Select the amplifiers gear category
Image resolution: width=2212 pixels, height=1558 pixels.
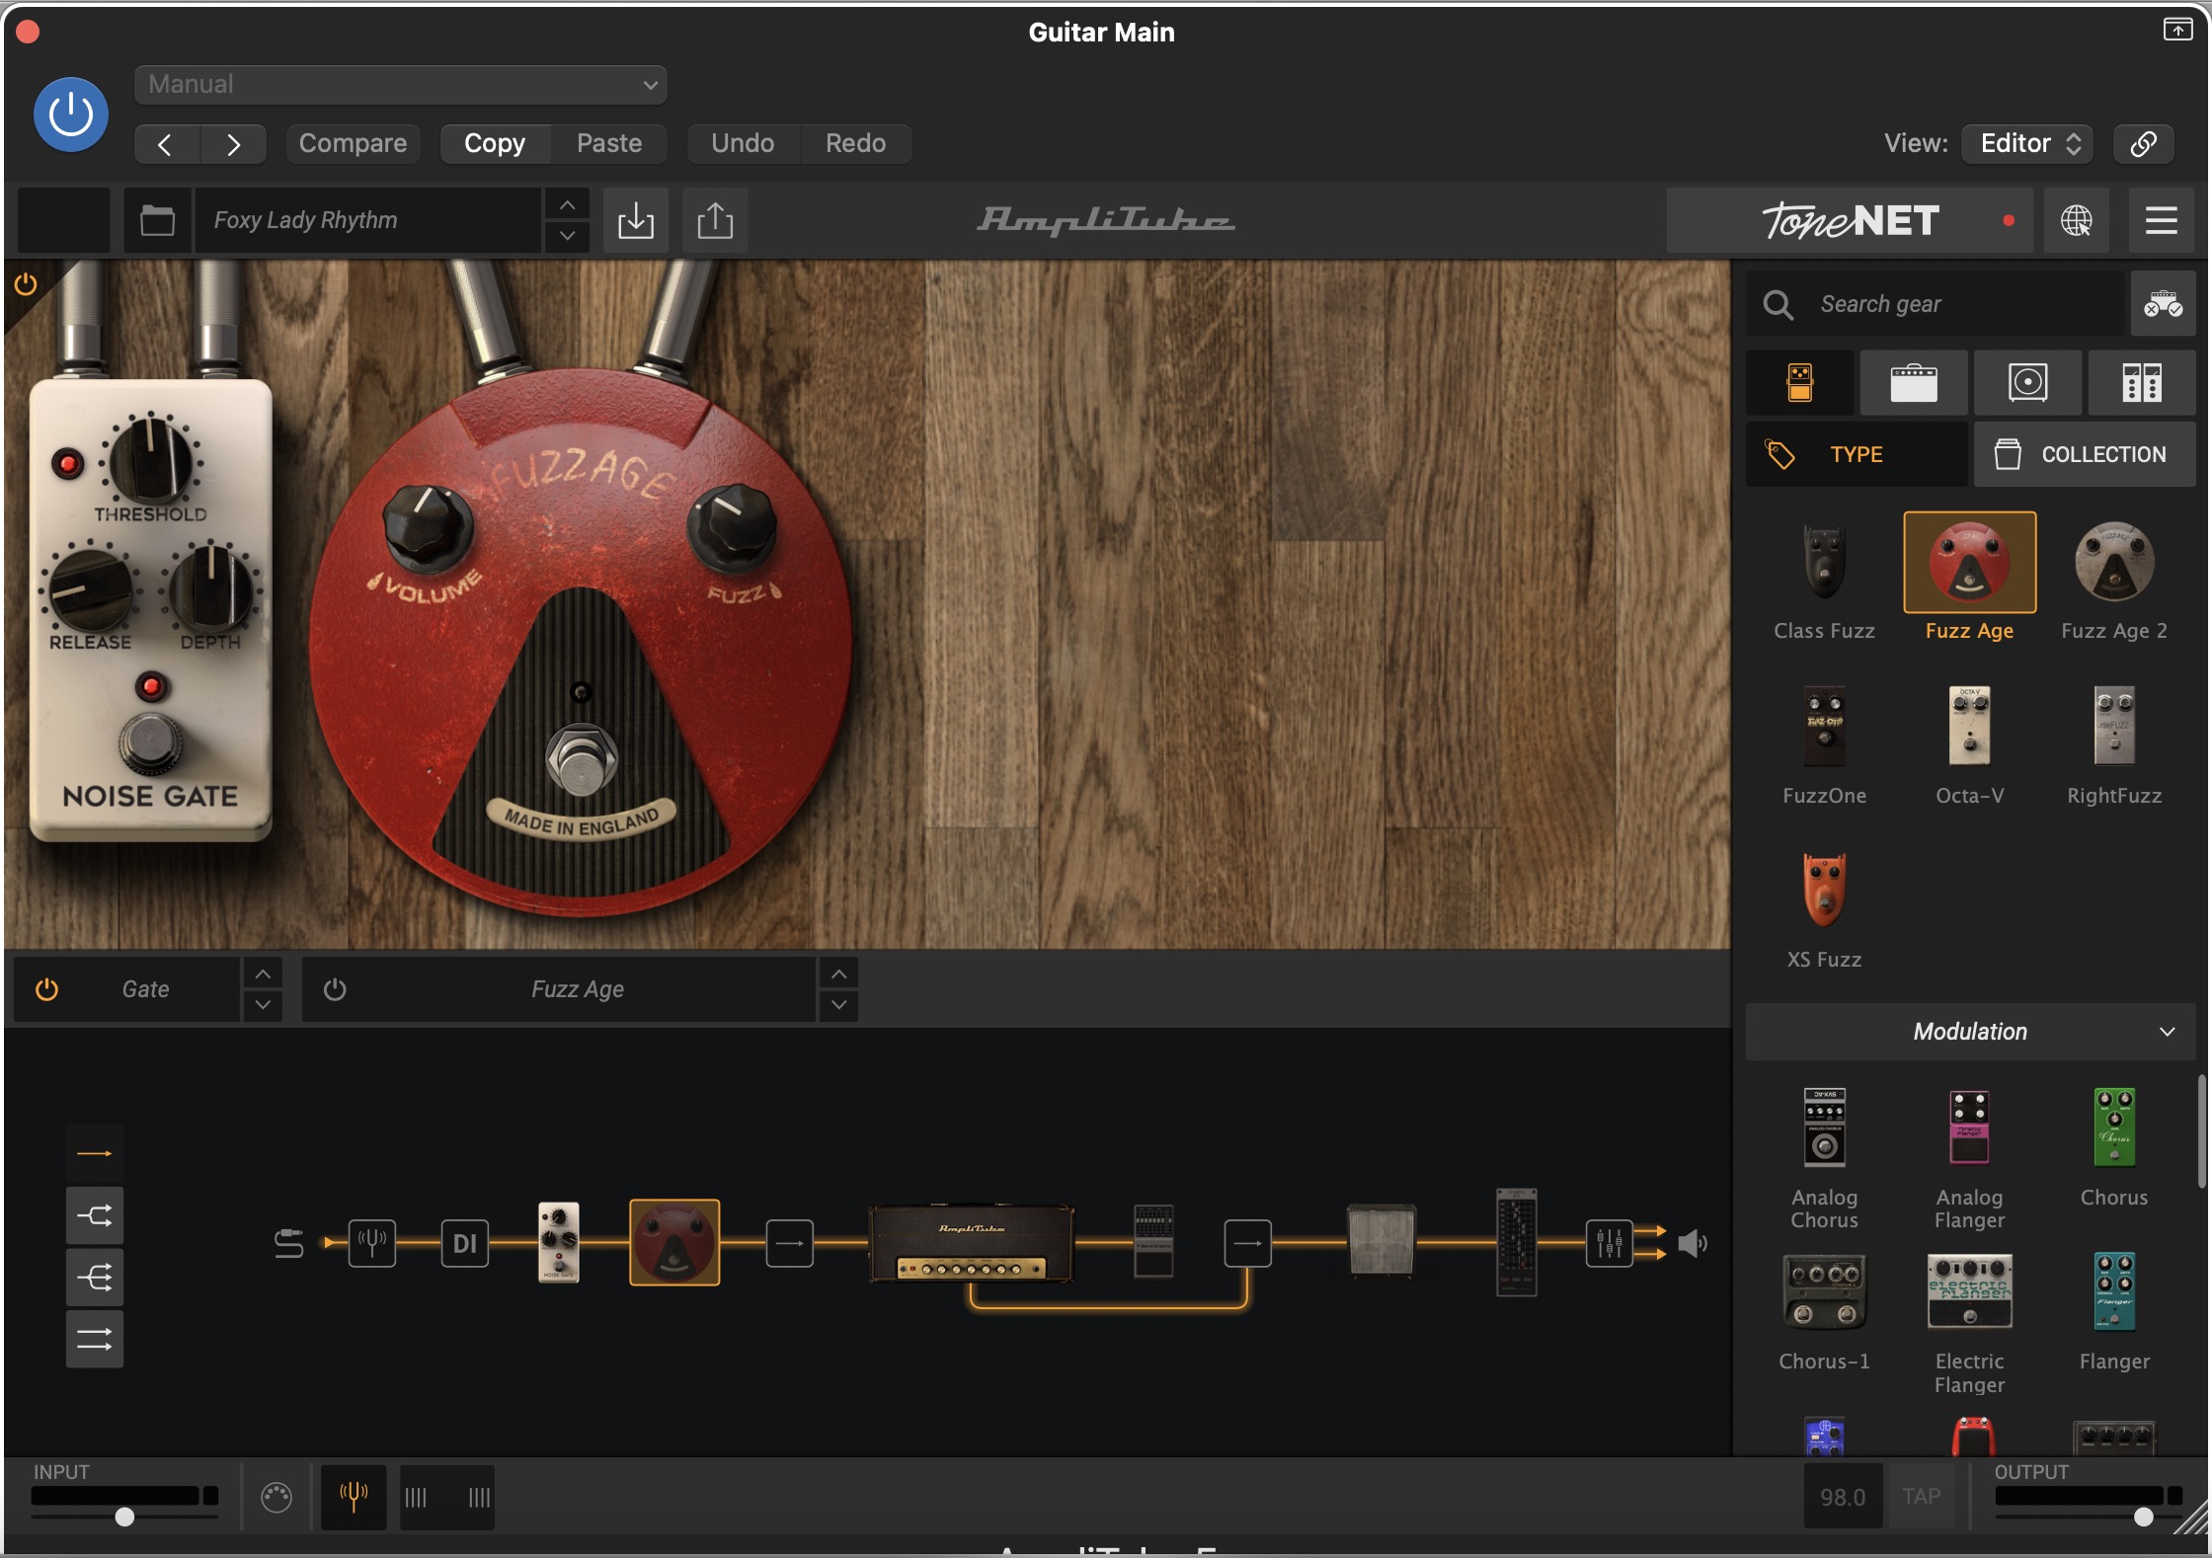tap(1914, 383)
